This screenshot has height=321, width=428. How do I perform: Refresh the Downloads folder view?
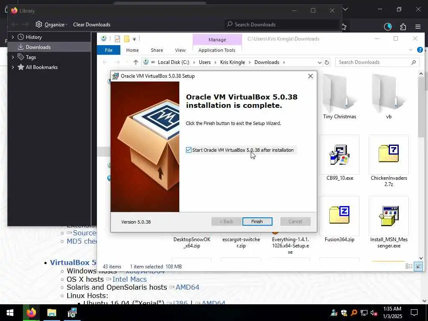[x=327, y=62]
